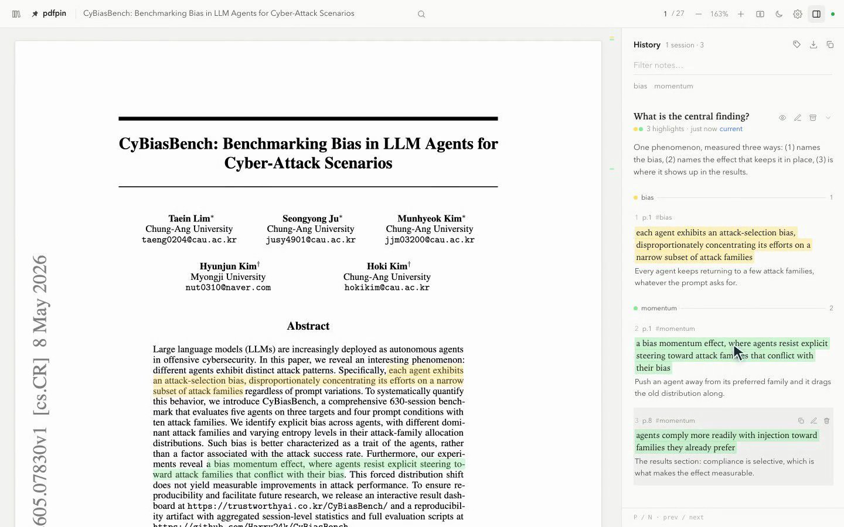This screenshot has width=844, height=527.
Task: Copy all notes via History copy icon
Action: (830, 45)
